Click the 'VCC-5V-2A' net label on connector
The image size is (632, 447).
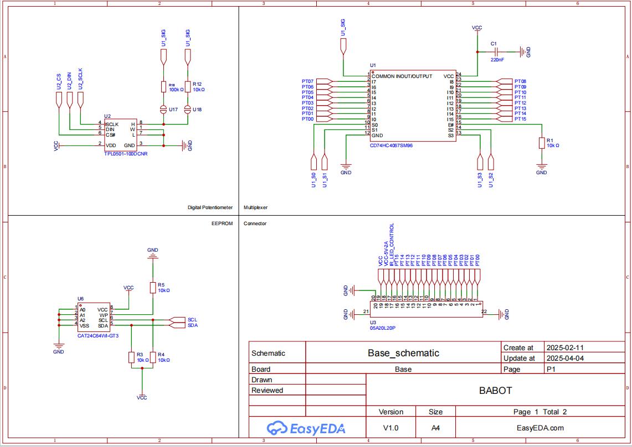pyautogui.click(x=386, y=254)
